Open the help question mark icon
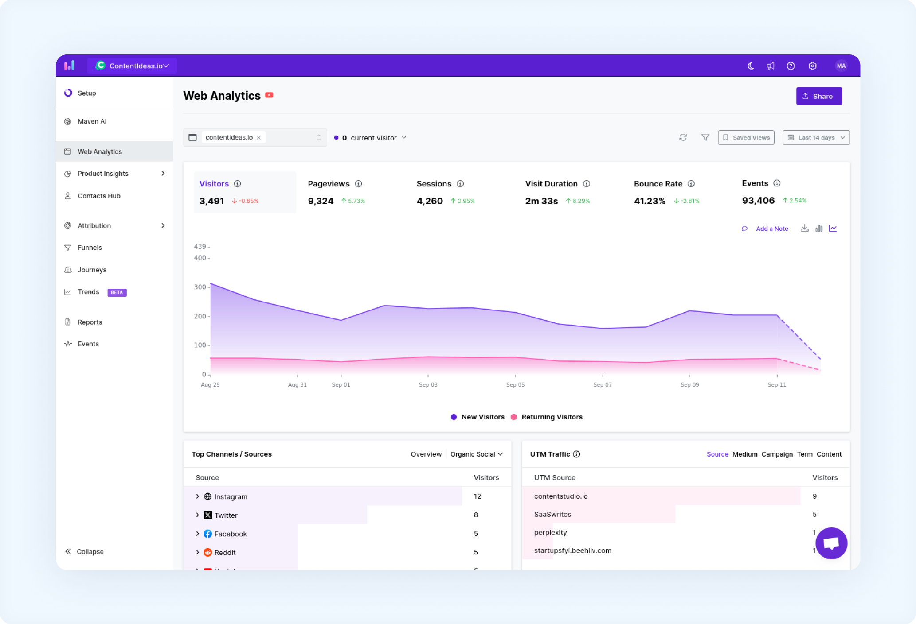Viewport: 916px width, 624px height. (x=791, y=66)
